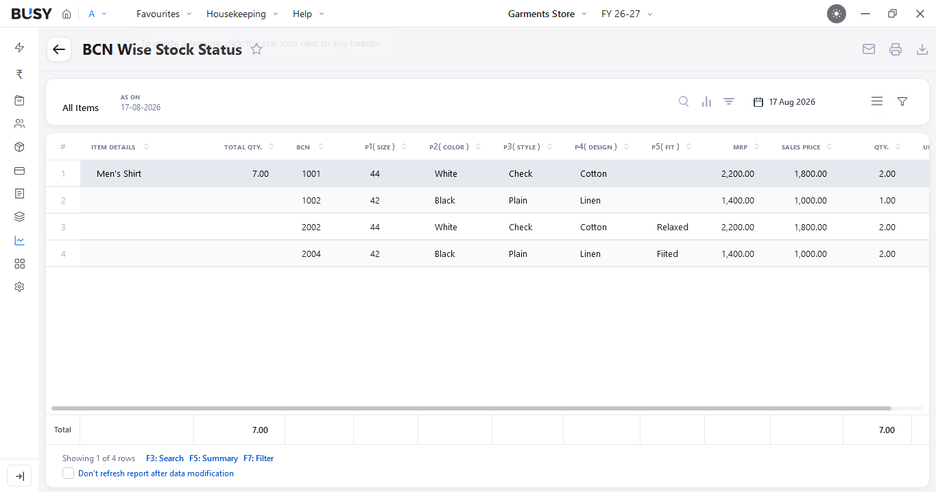Open the rupee sidebar icon

(19, 74)
